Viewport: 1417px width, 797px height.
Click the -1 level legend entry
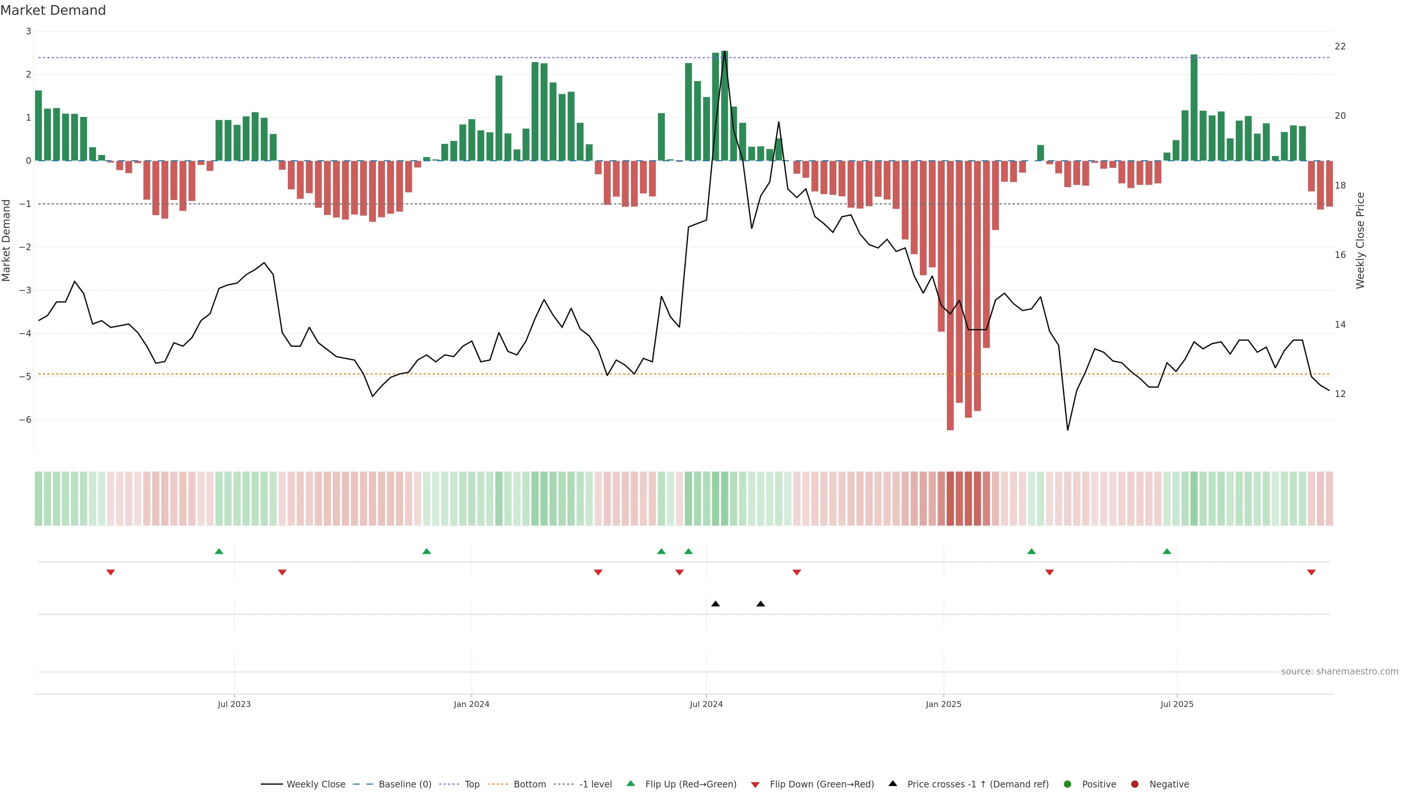click(x=595, y=784)
